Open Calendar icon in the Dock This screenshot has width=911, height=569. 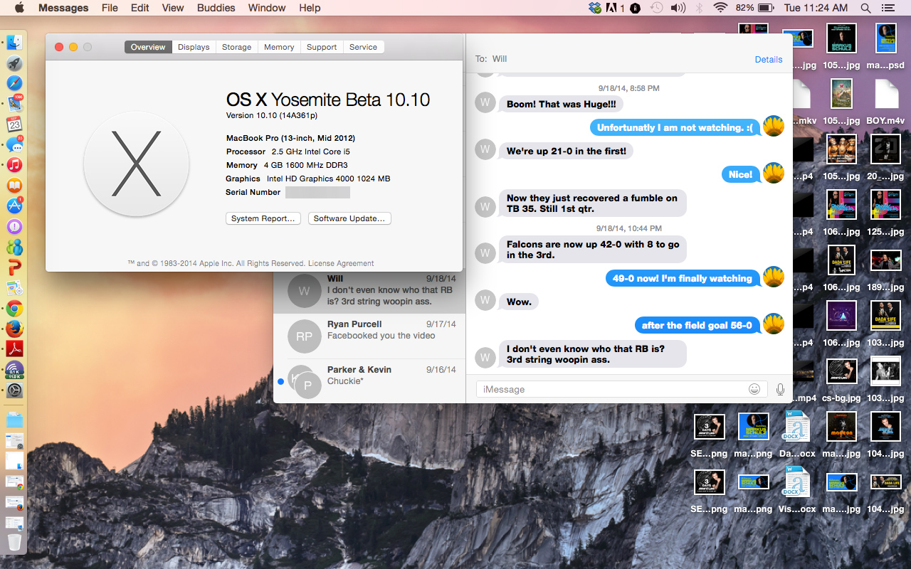point(14,124)
